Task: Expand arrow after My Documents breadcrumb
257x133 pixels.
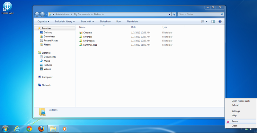Action: click(92, 14)
